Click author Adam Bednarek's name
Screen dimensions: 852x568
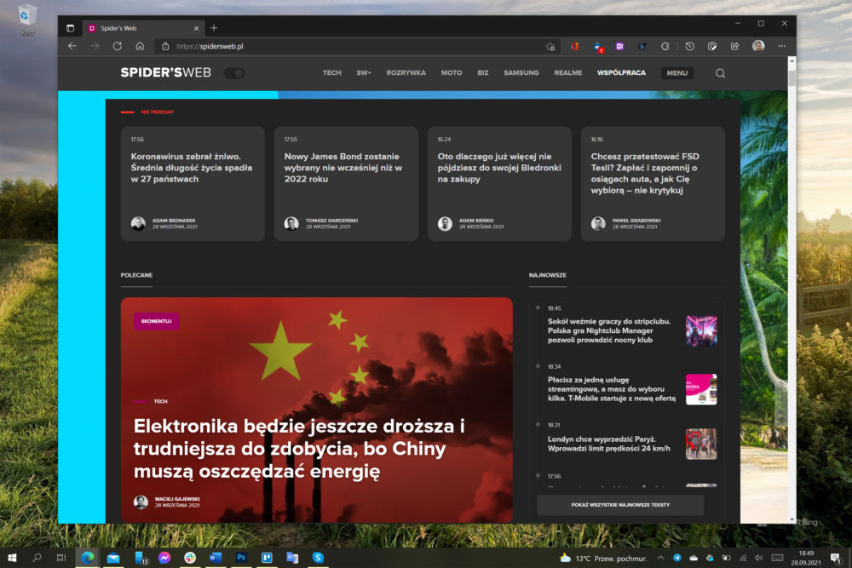pos(174,221)
